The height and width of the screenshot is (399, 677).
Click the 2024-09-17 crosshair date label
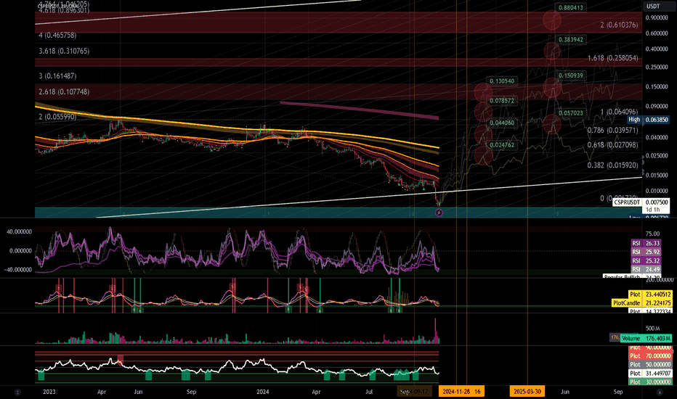pos(414,392)
